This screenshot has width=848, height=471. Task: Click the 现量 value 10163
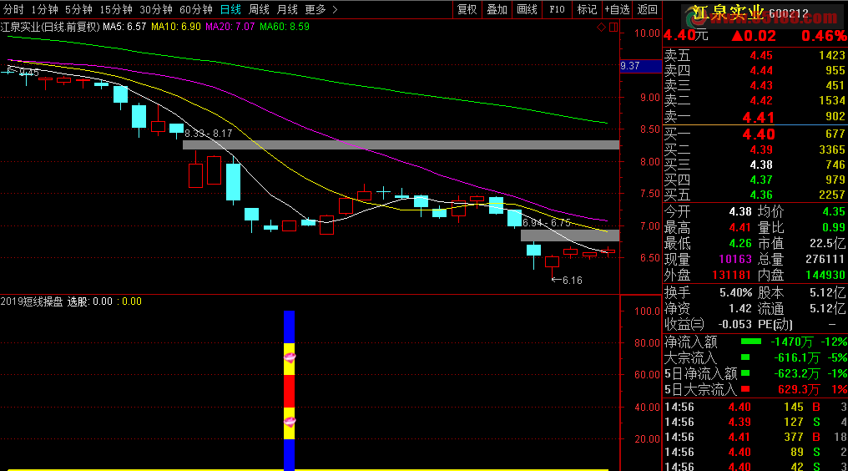click(735, 260)
